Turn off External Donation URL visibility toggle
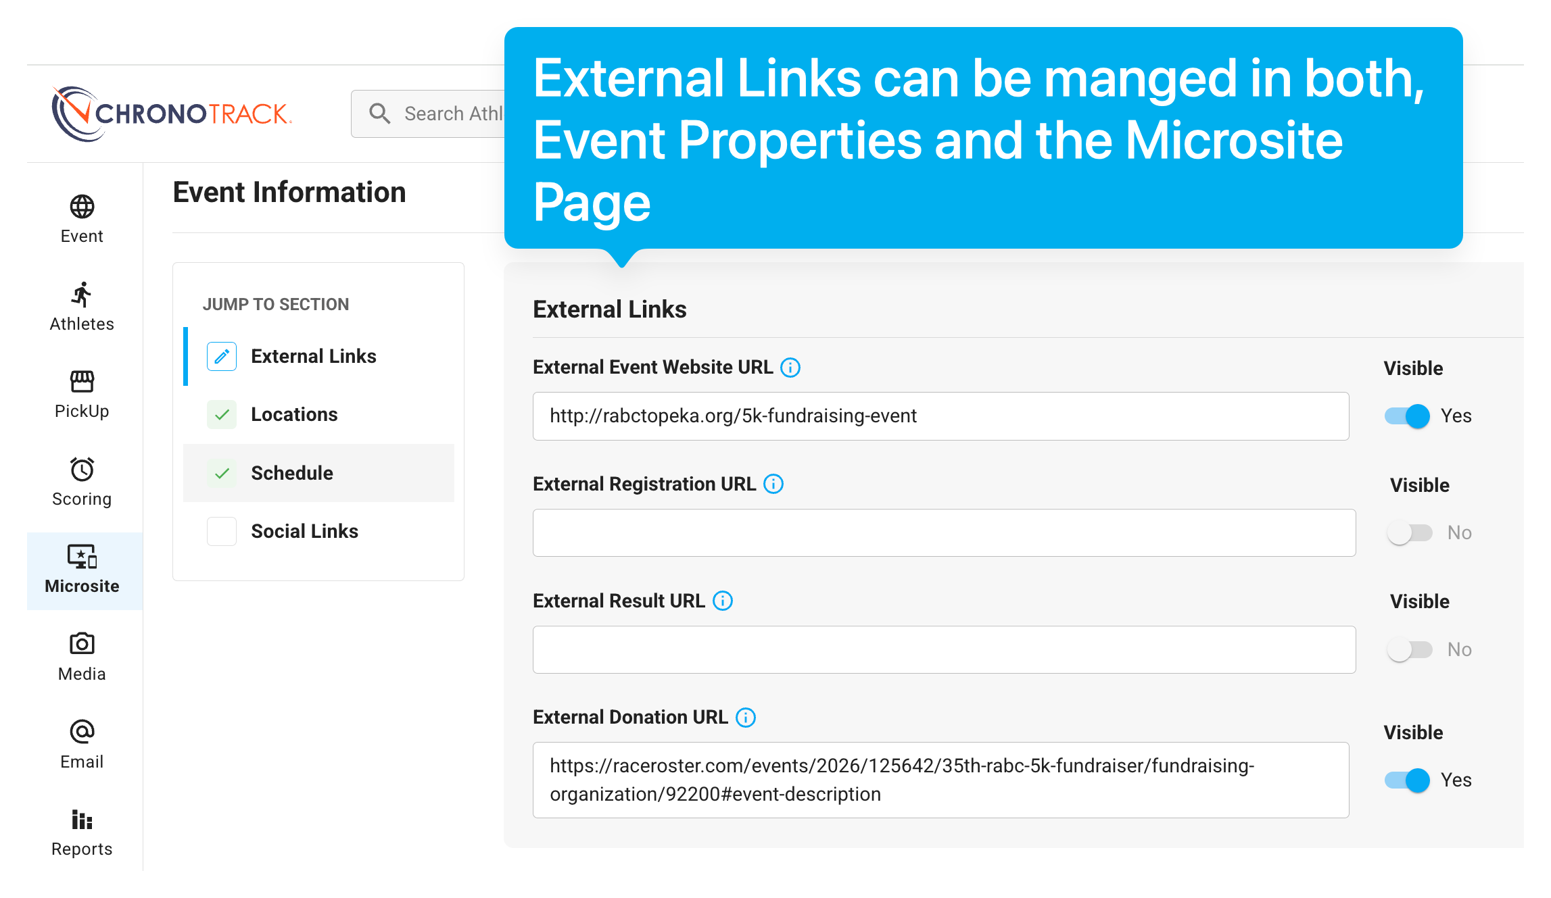This screenshot has width=1551, height=898. pyautogui.click(x=1407, y=780)
